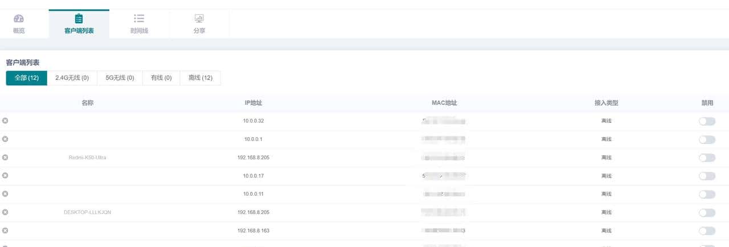Click delete icon for DESKTOP-LLLKJQN row

[x=5, y=212]
